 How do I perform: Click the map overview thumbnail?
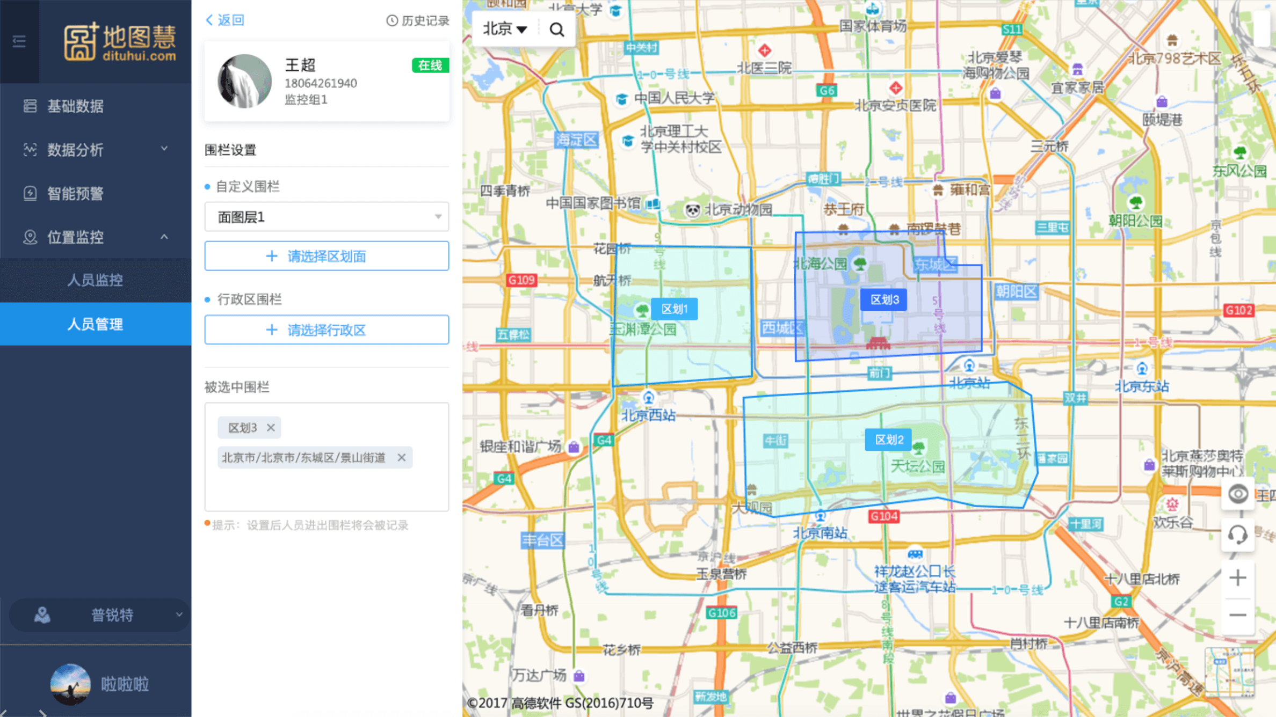tap(1230, 672)
